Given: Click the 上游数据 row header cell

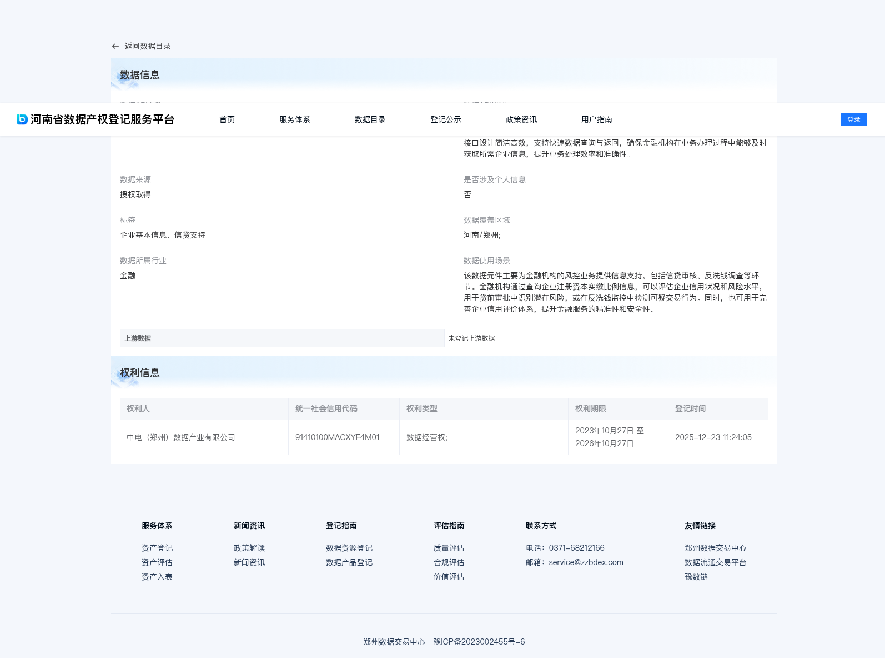Looking at the screenshot, I should click(282, 338).
